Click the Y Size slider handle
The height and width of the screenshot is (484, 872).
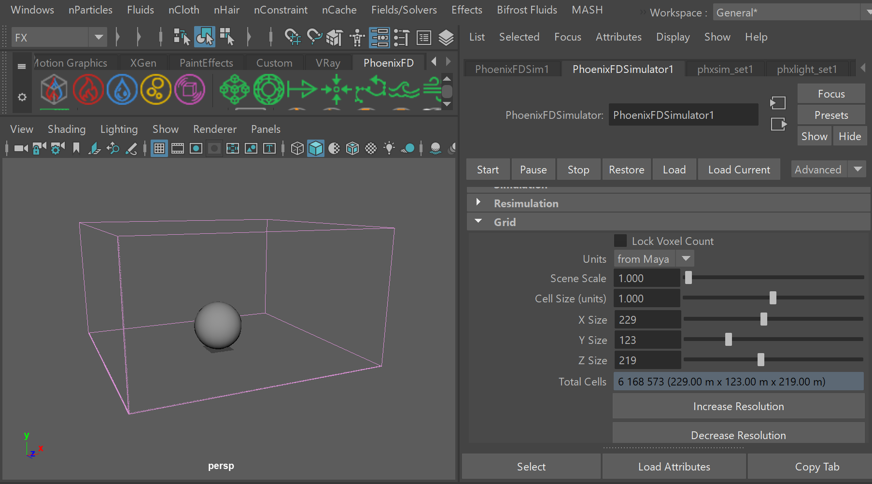[x=728, y=340]
